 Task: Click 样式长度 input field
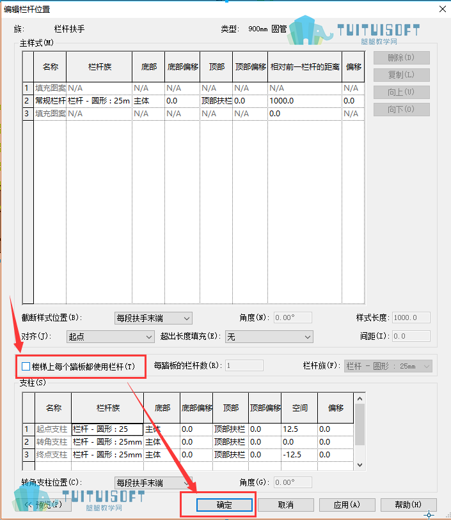pyautogui.click(x=411, y=317)
